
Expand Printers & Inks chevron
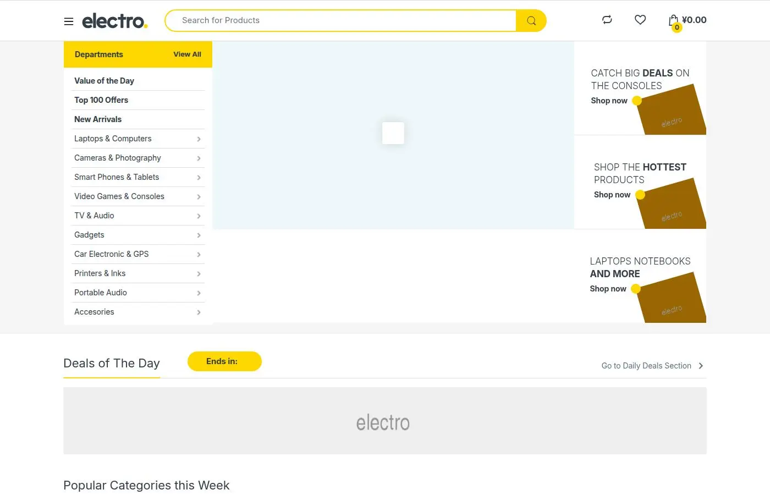[199, 274]
